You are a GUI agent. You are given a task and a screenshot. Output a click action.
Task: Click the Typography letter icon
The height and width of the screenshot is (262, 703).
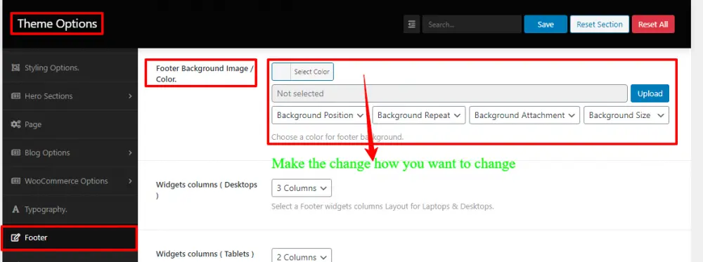(15, 209)
